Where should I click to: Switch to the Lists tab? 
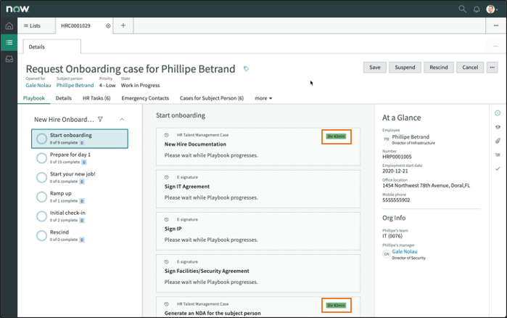33,25
